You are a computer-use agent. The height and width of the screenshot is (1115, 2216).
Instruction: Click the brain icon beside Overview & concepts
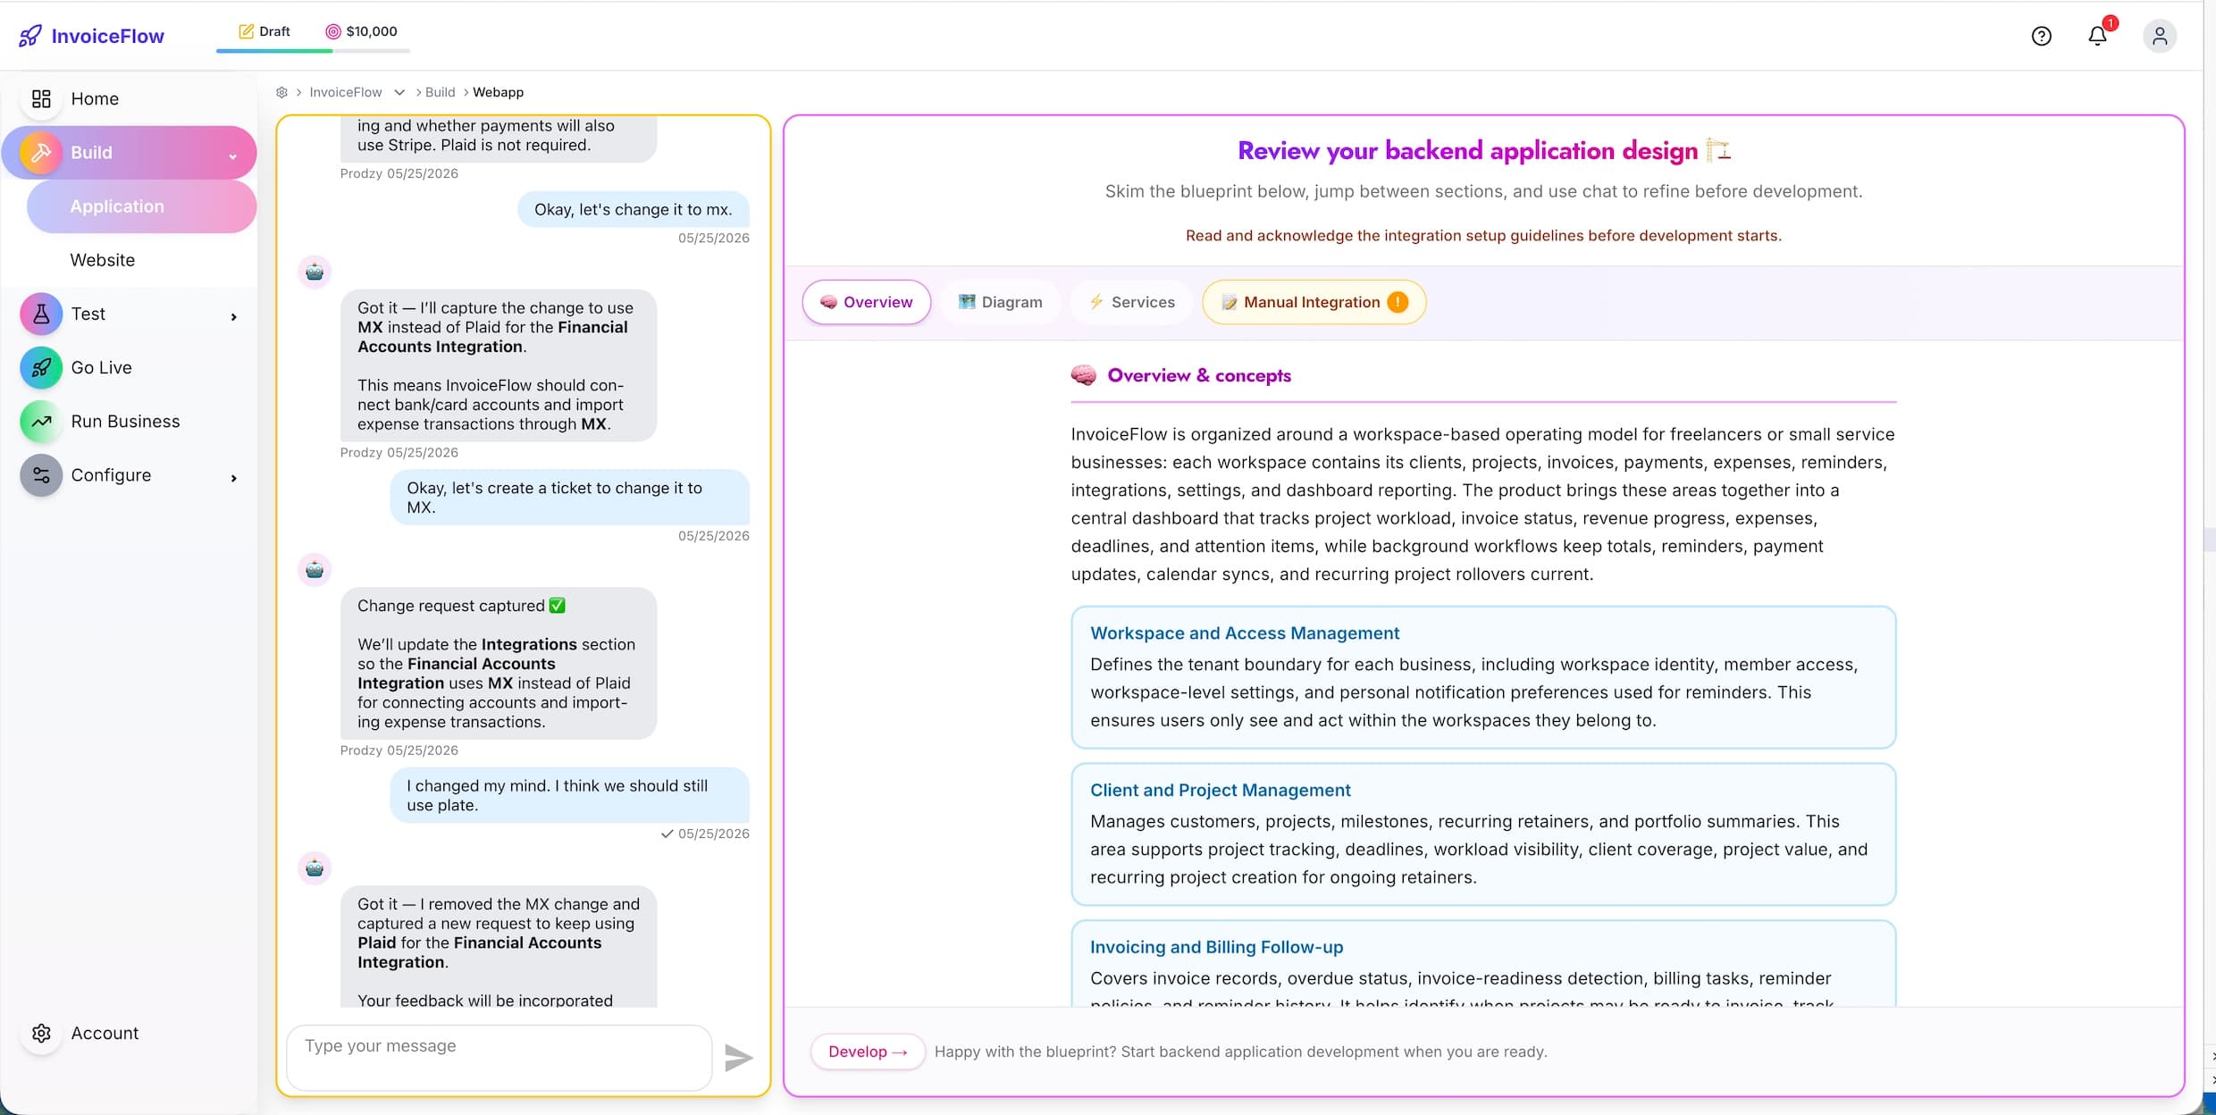coord(1084,375)
